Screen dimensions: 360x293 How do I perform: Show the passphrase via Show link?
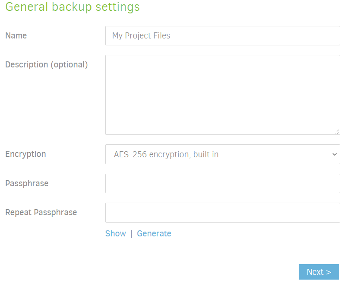[116, 233]
